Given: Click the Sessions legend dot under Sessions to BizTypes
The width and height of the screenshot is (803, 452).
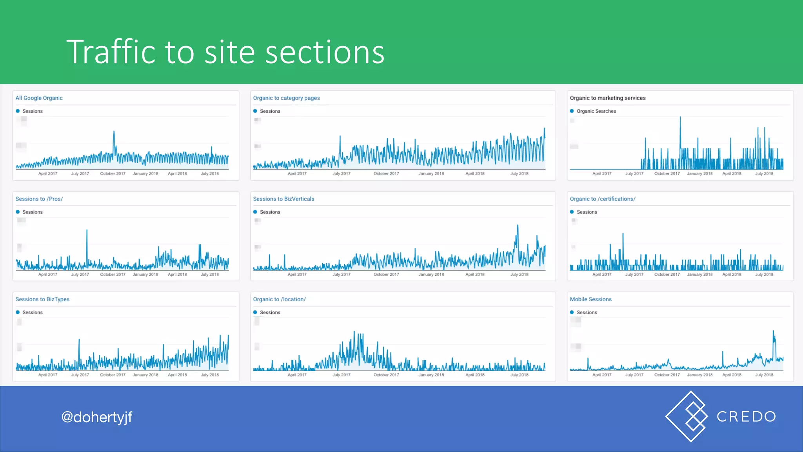Looking at the screenshot, I should click(x=18, y=312).
